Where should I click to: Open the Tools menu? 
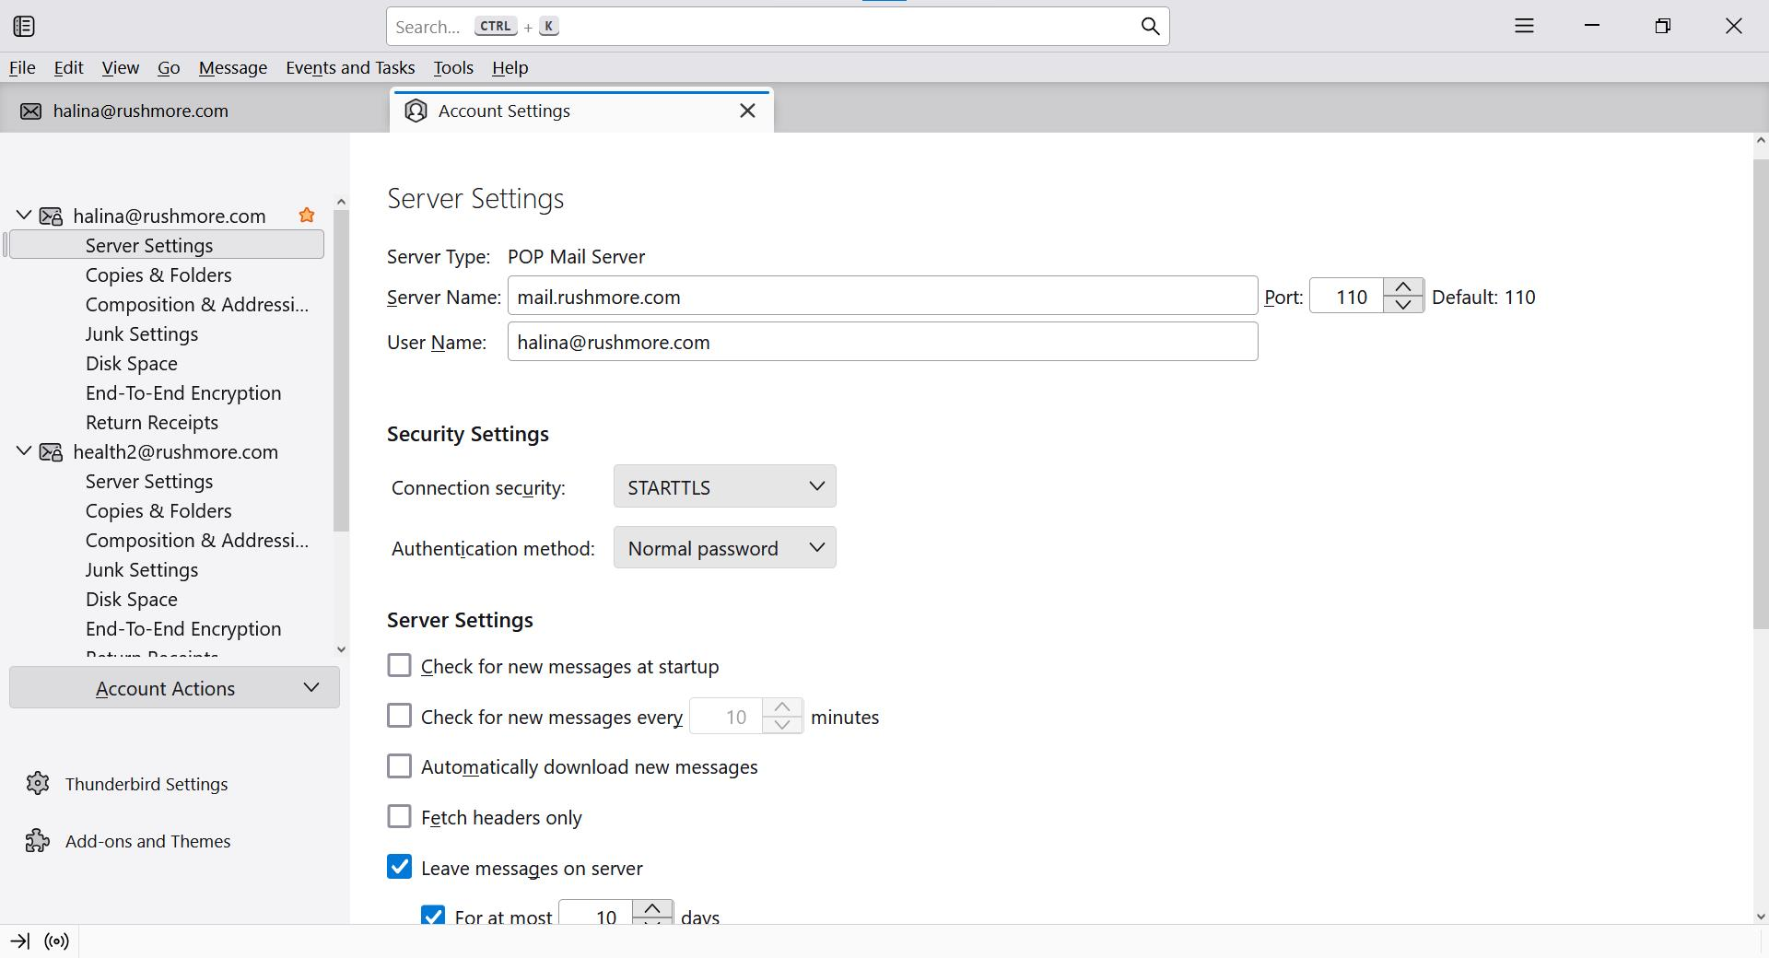[x=452, y=68]
